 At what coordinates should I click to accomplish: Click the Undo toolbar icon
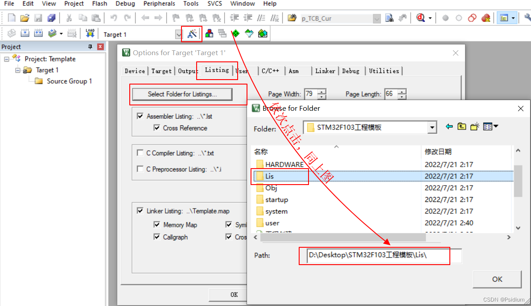pyautogui.click(x=113, y=18)
